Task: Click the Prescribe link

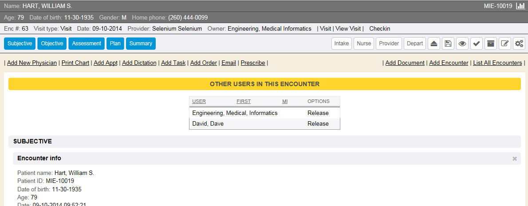Action: click(253, 63)
